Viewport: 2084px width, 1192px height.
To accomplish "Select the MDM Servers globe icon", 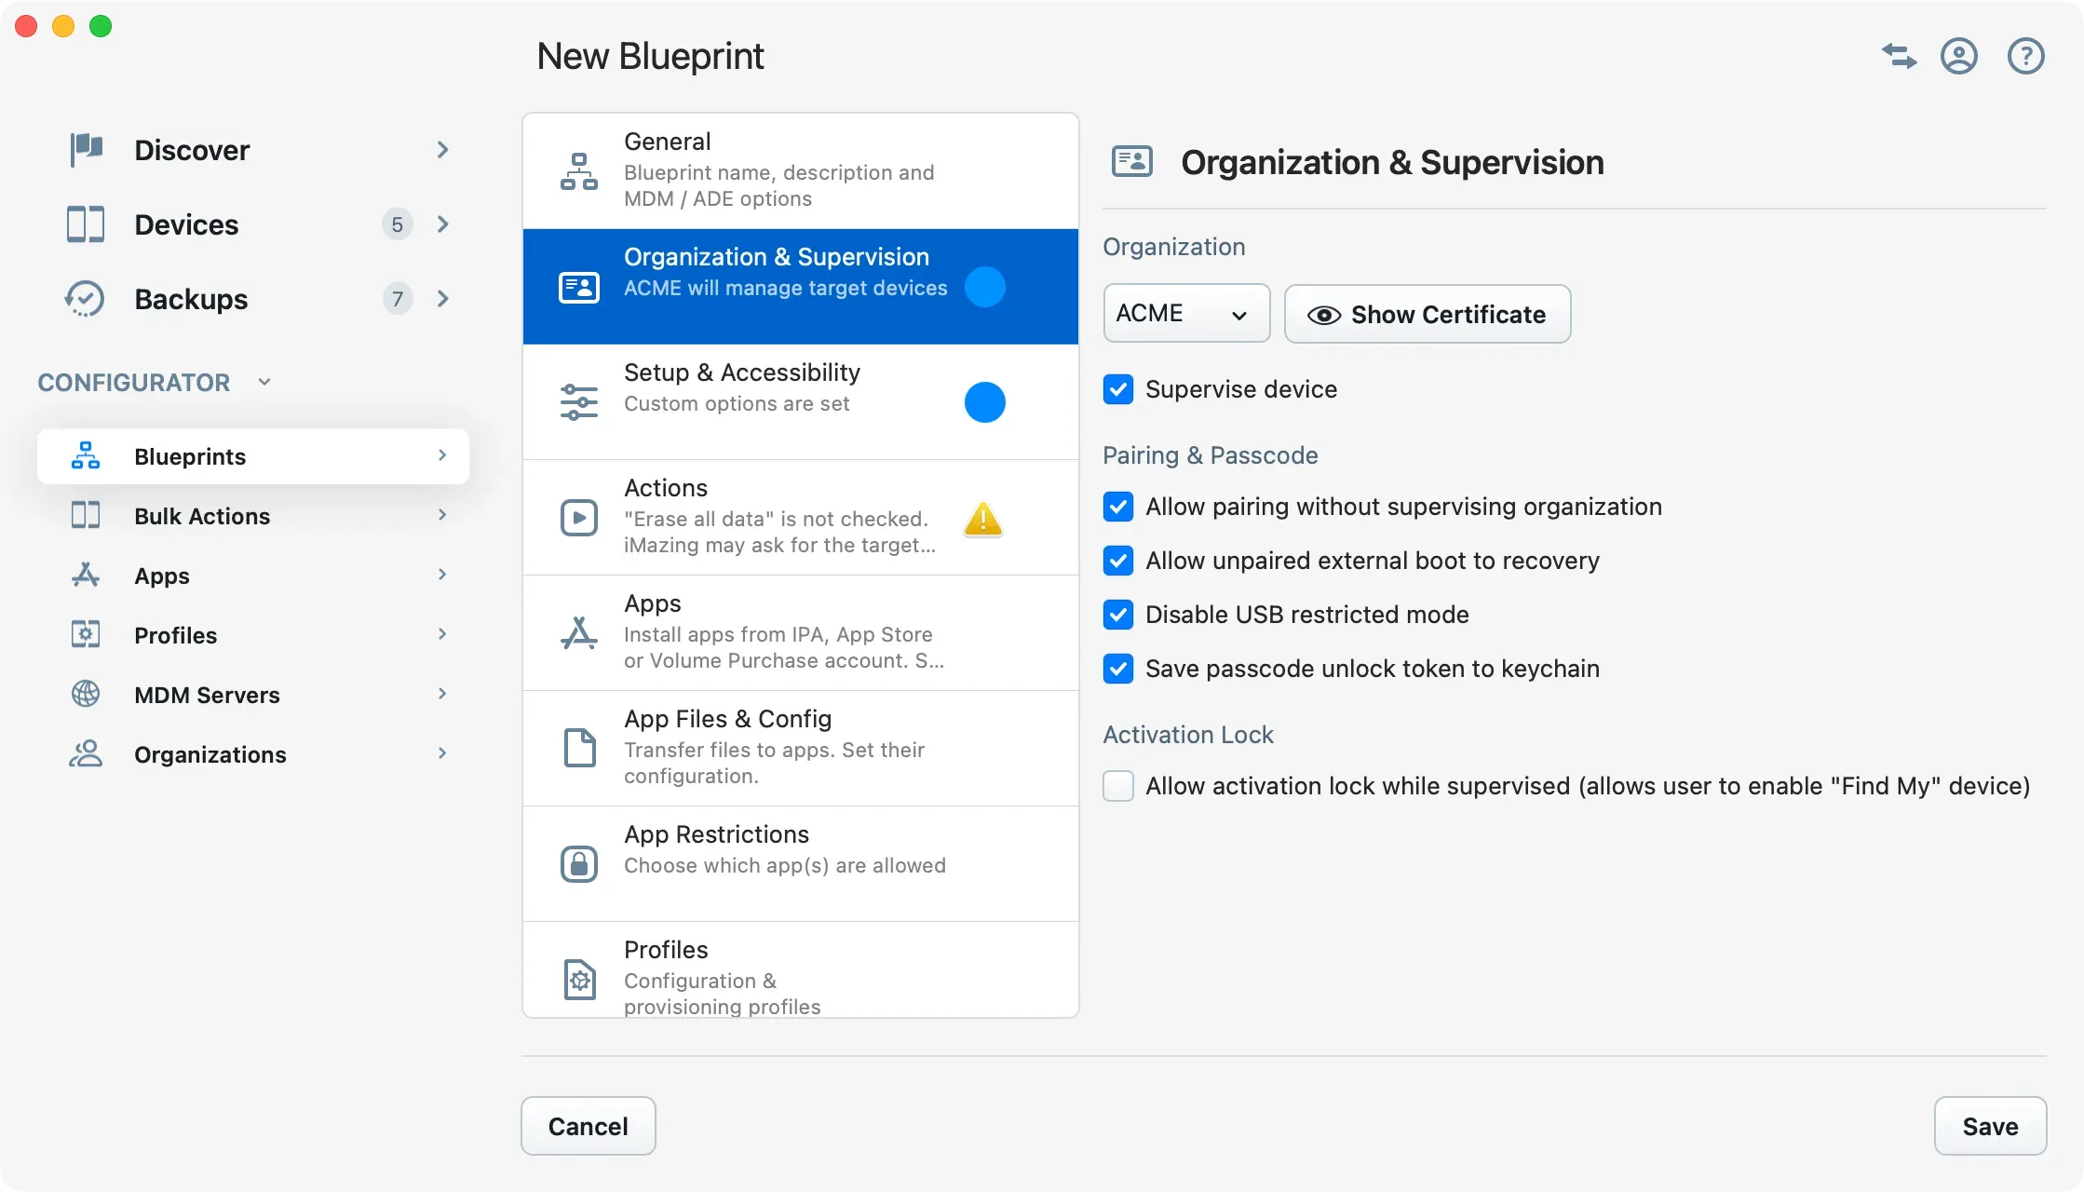I will 85,694.
